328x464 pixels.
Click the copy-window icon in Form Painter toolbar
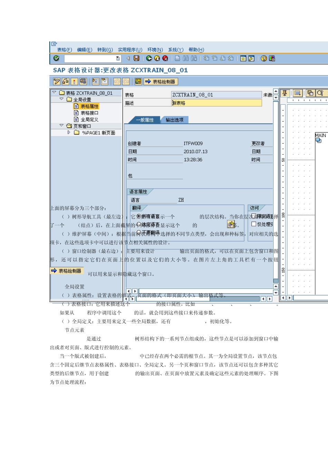(310, 93)
